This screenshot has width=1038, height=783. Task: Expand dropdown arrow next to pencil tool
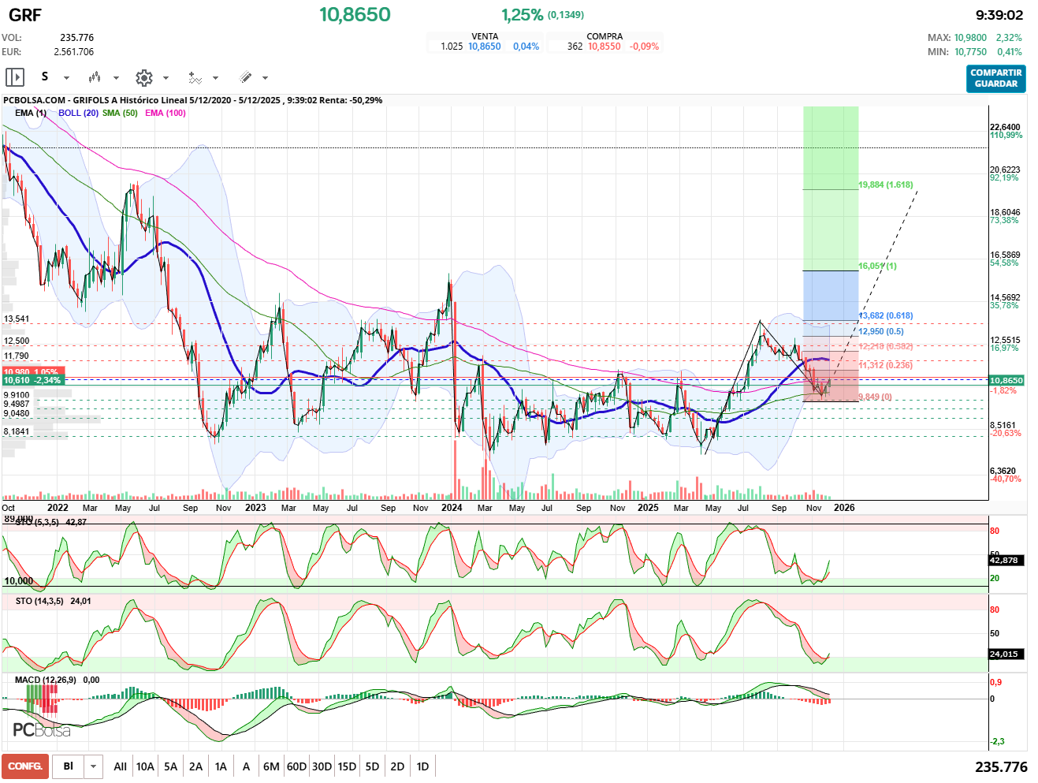265,78
